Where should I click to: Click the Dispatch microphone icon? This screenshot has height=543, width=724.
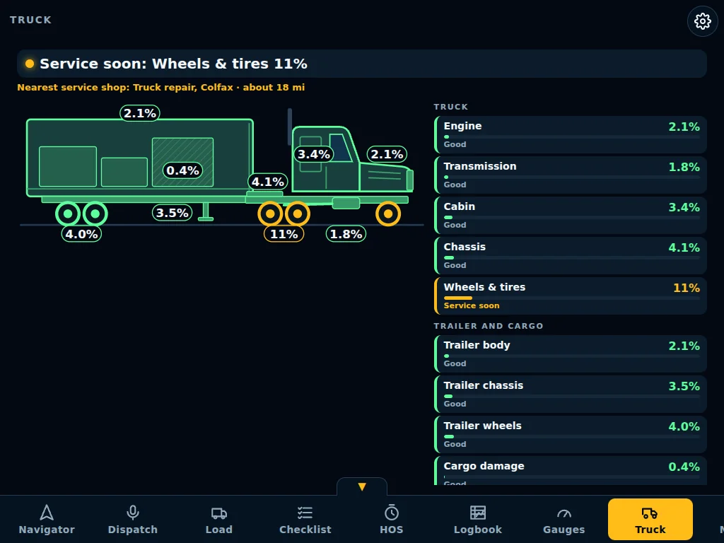point(132,513)
